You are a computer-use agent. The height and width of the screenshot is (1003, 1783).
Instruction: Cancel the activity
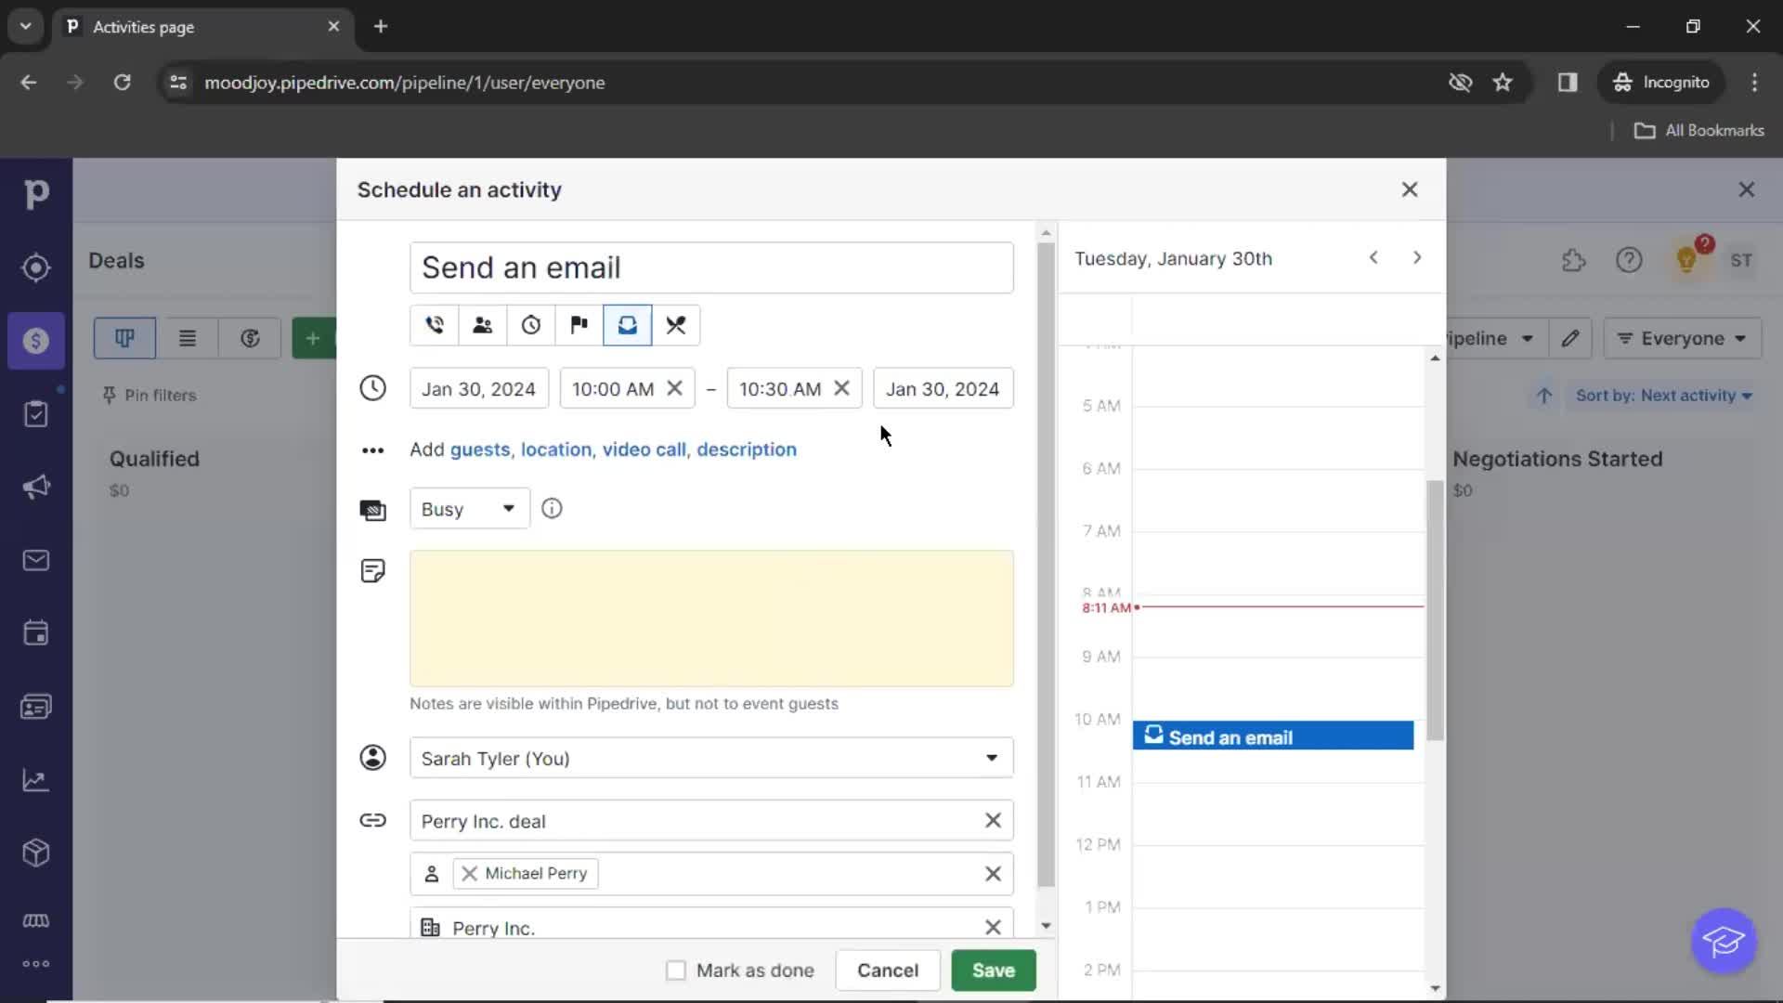(888, 970)
